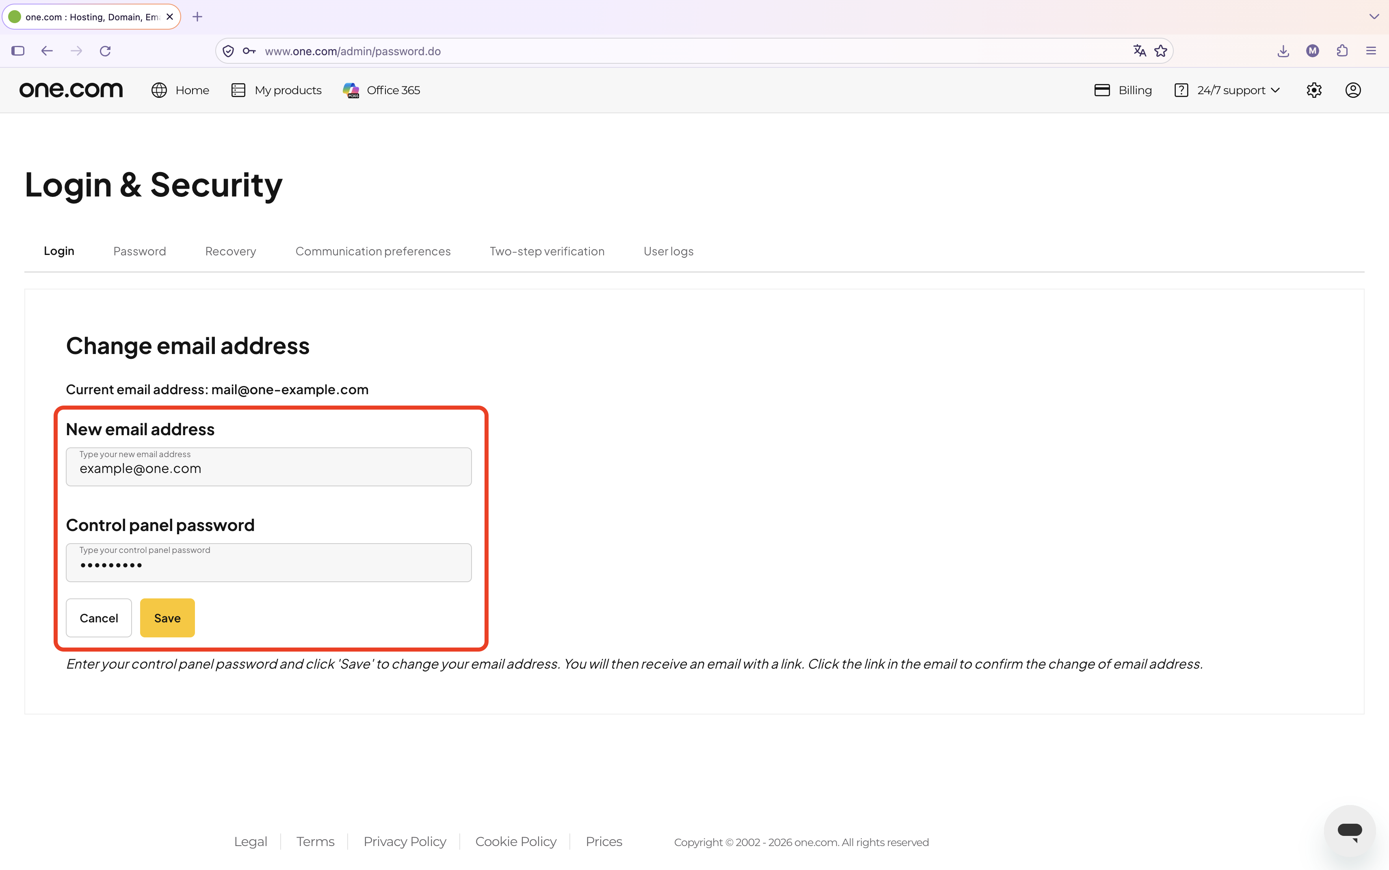Switch to the Password tab
The image size is (1389, 870).
(139, 251)
